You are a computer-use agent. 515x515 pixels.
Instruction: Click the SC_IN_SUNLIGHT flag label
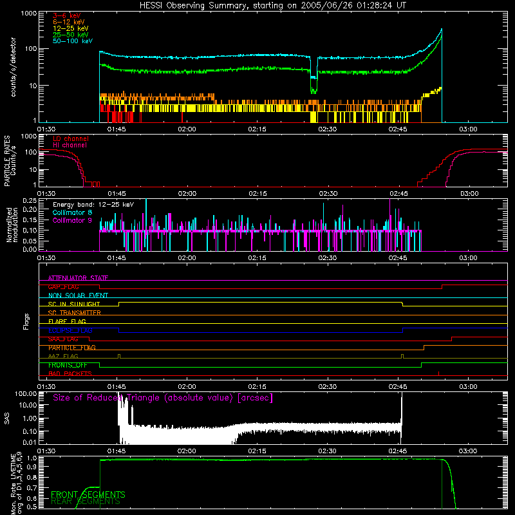point(74,304)
